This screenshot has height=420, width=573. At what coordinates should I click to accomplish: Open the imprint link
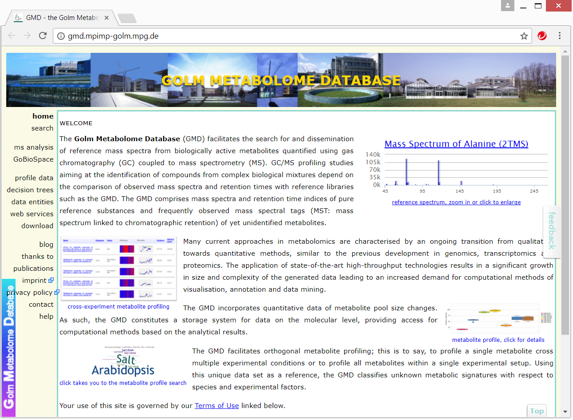[34, 281]
